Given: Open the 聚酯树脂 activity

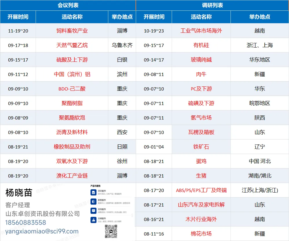Looking at the screenshot, I should (x=72, y=103).
